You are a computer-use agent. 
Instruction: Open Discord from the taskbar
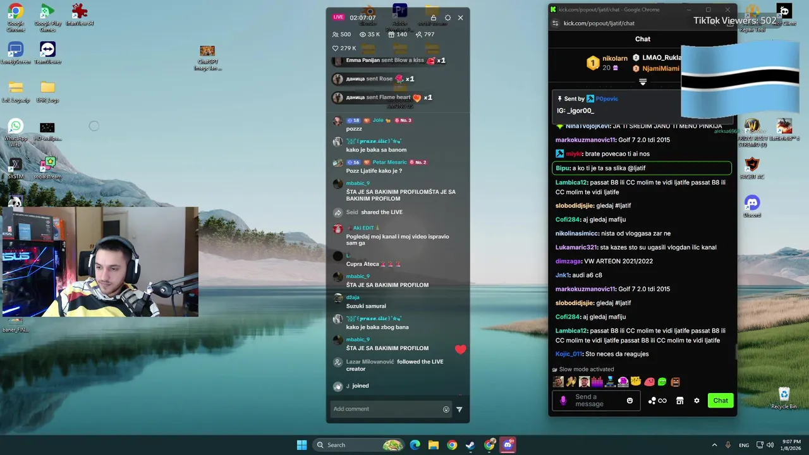508,445
